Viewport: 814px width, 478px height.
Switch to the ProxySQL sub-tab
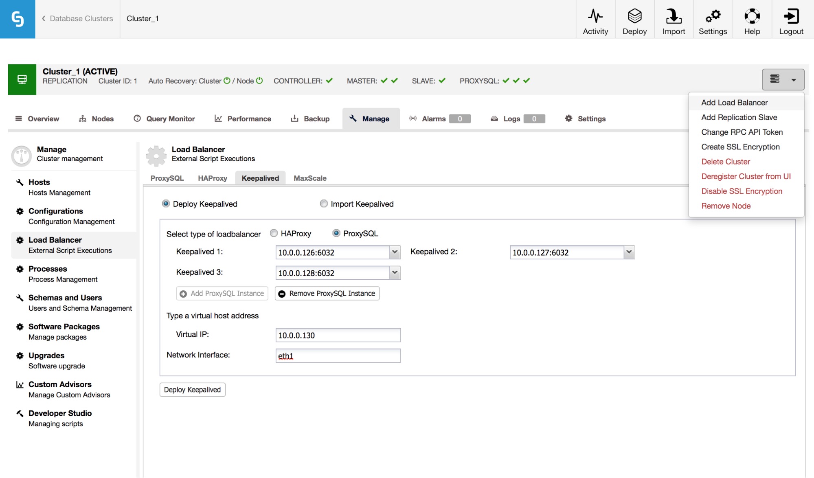(167, 178)
